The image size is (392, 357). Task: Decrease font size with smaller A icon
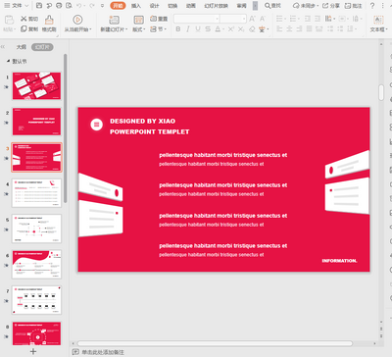(x=263, y=19)
